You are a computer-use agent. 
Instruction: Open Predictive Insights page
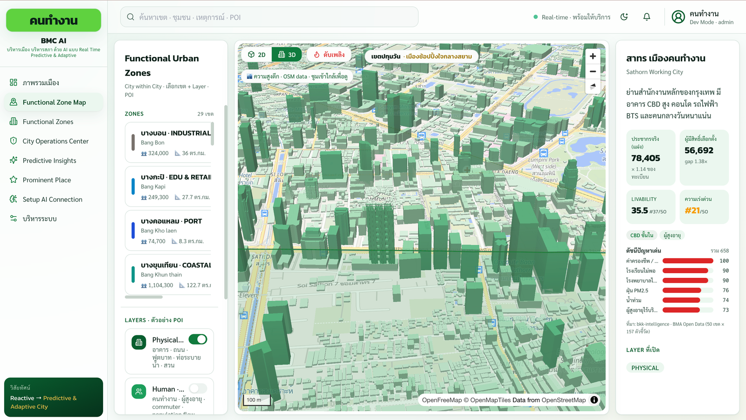click(x=54, y=160)
